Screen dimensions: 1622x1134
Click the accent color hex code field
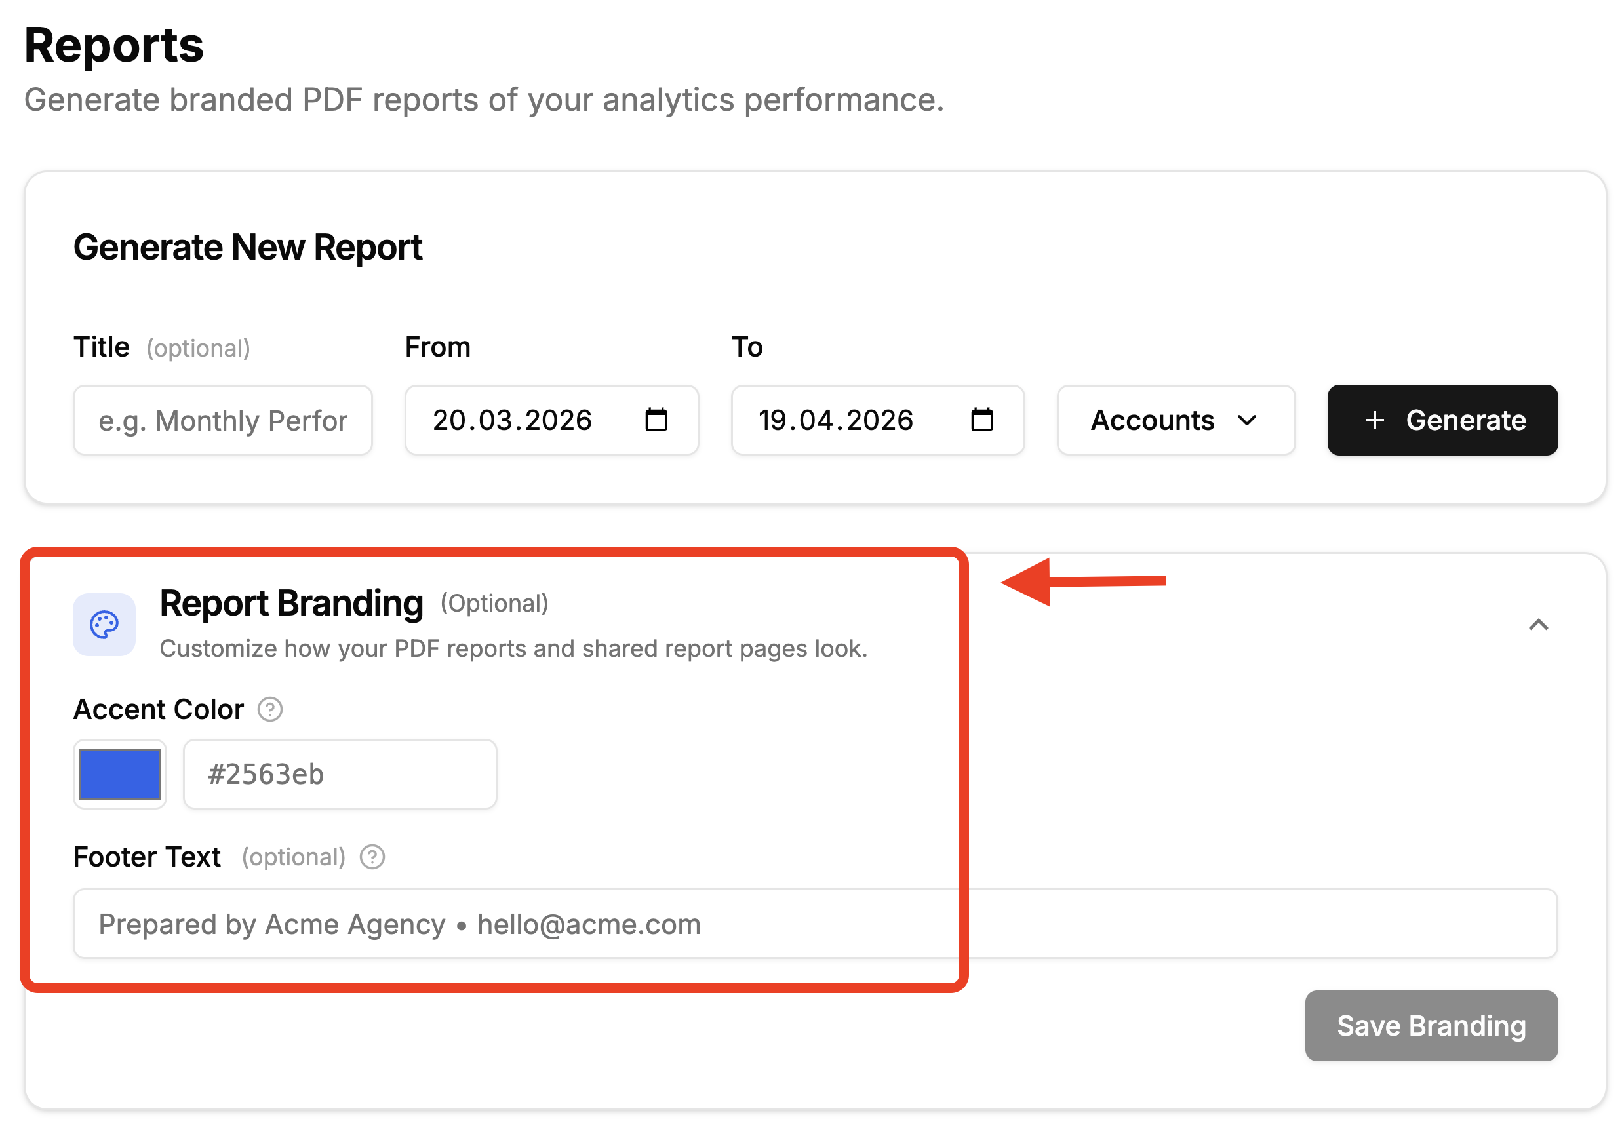[340, 774]
